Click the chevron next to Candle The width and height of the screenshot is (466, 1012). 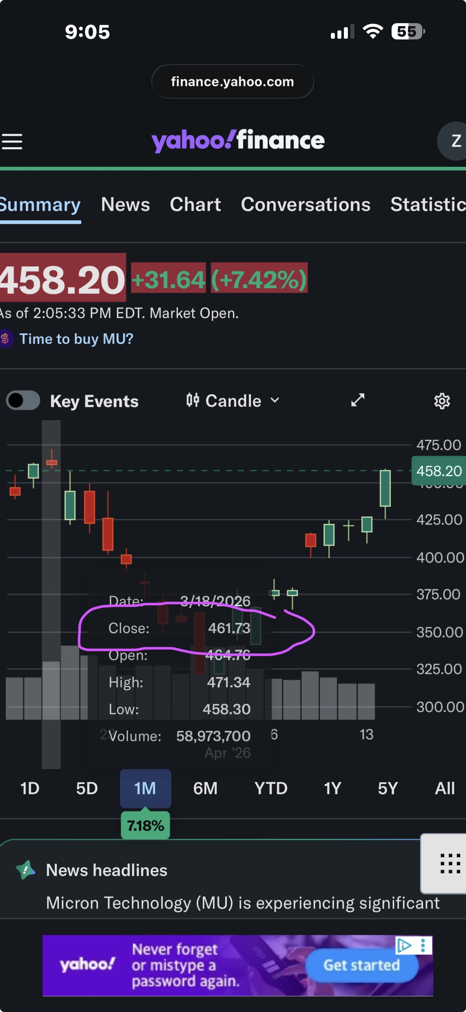(275, 400)
